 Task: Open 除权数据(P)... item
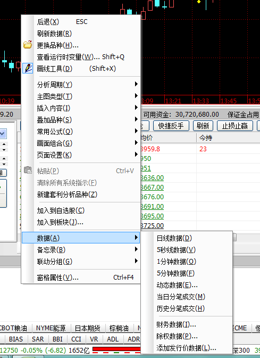pos(187,336)
